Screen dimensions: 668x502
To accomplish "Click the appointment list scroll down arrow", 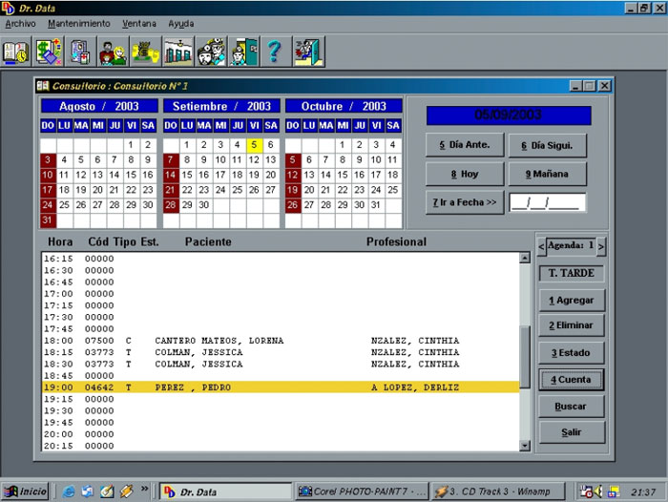I will click(525, 446).
